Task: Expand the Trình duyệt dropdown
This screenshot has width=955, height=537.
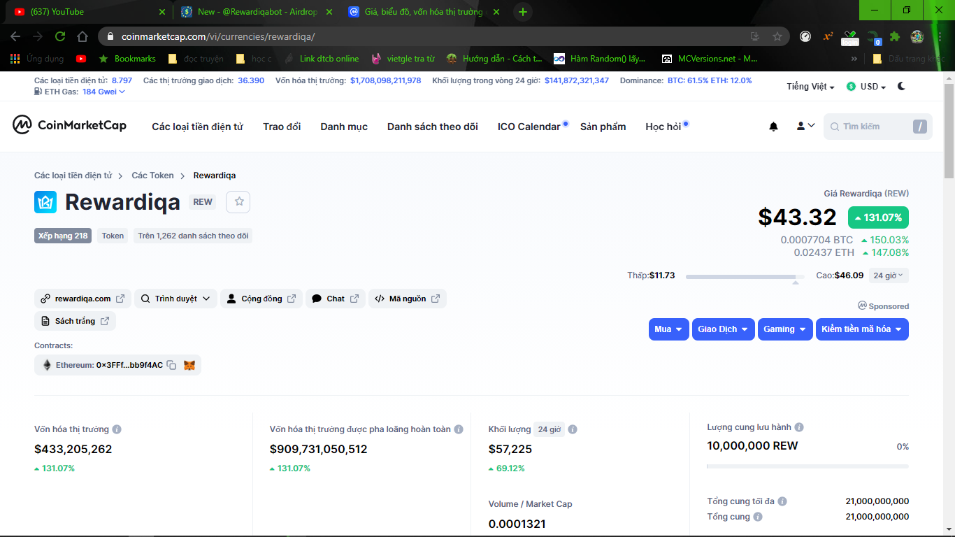Action: [x=175, y=299]
